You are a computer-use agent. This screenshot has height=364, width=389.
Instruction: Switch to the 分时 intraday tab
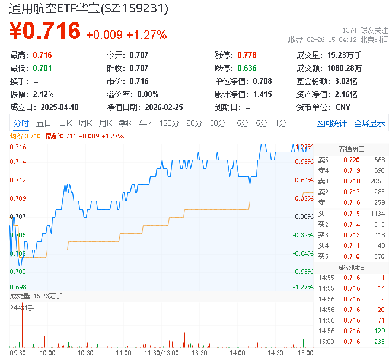coord(21,123)
